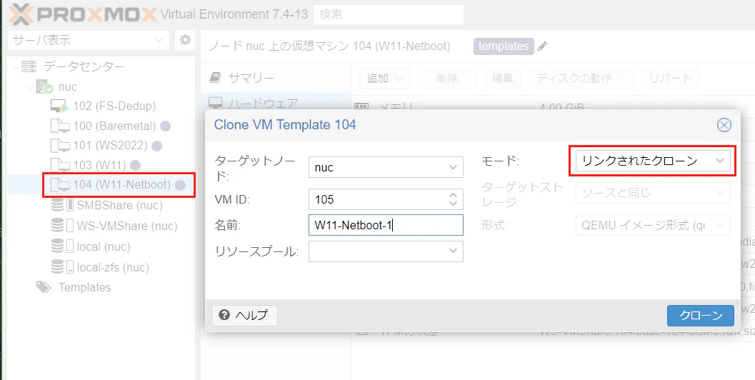The width and height of the screenshot is (755, 380).
Task: Click the name field W11-Netboot-1
Action: tap(386, 225)
